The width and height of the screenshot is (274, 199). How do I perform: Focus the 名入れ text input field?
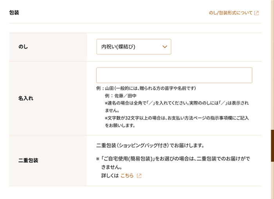[x=174, y=75]
